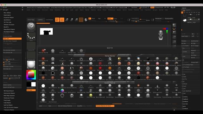Toggle visibility eye of first subtool
This screenshot has height=114, width=203.
(199, 15)
